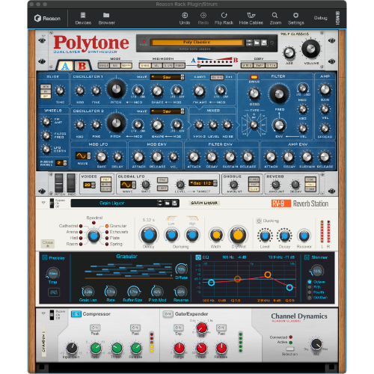Select Morph in the Mode selector
374x374 pixels.
click(x=126, y=66)
